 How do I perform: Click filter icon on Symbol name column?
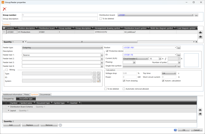point(34,103)
